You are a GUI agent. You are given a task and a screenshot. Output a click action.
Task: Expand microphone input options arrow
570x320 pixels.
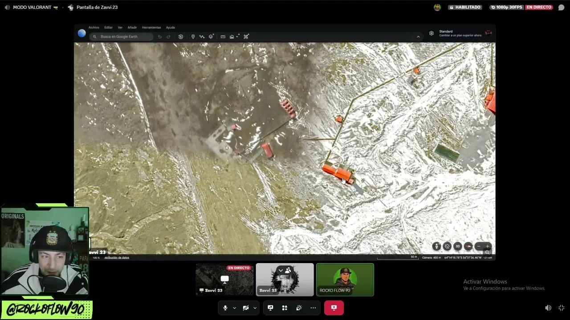[x=234, y=308]
